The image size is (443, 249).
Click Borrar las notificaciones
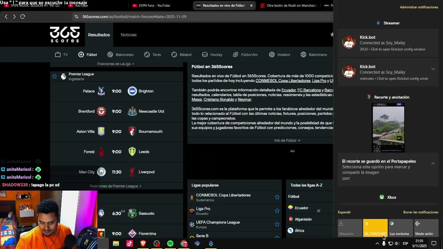(421, 212)
